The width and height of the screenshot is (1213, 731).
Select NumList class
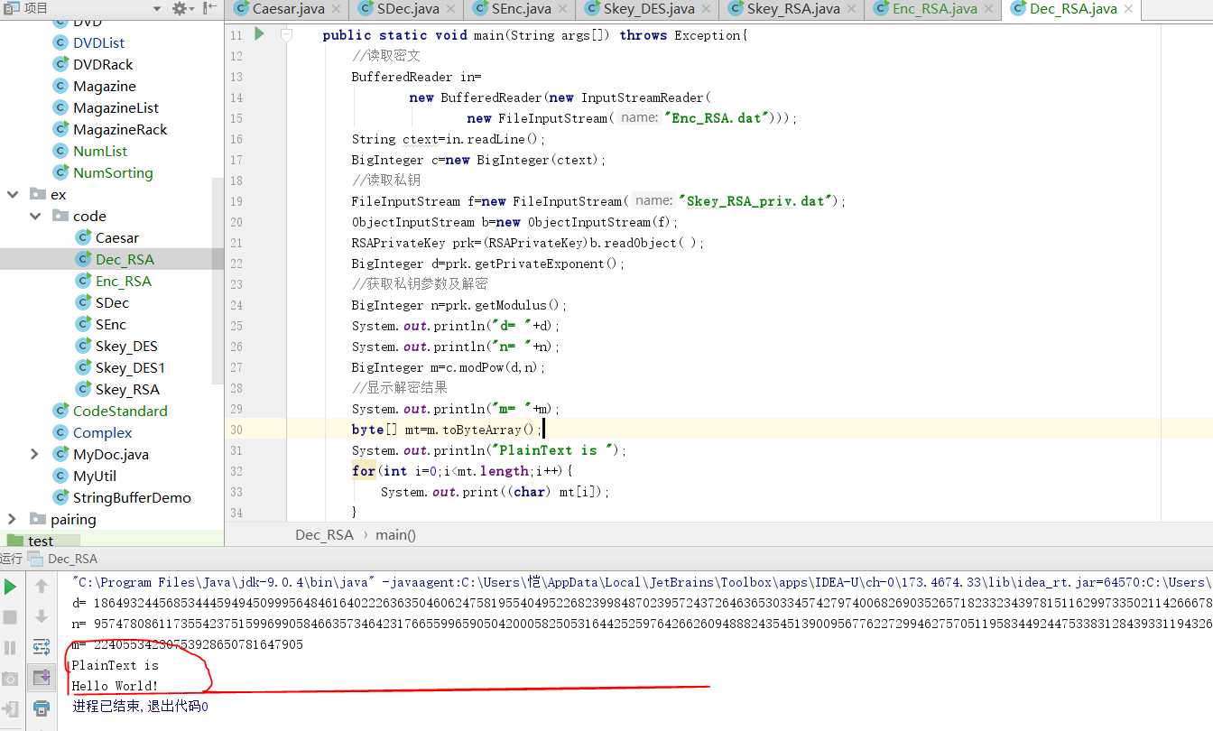(x=99, y=151)
